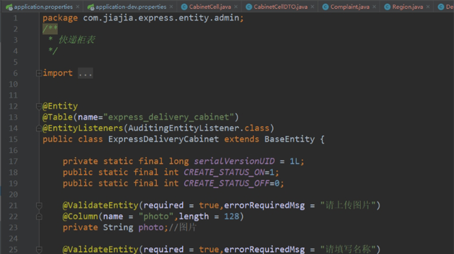Click the class icon on Complaint.java tab
454x254 pixels.
pos(325,7)
